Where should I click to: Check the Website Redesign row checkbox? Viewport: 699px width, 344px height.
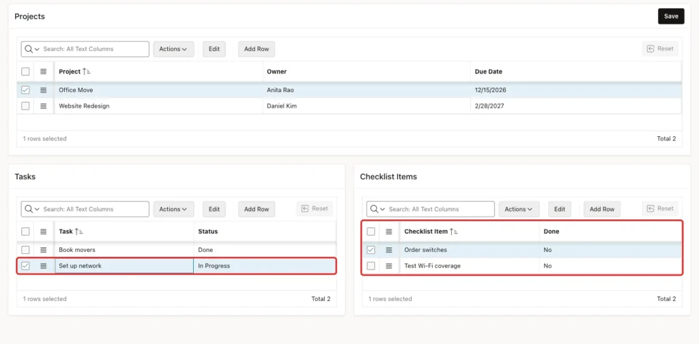(x=25, y=106)
